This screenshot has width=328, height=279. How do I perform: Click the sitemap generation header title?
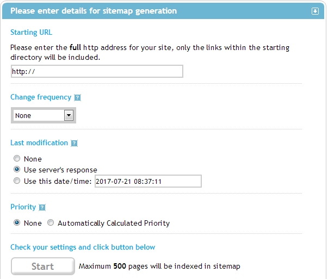point(94,11)
